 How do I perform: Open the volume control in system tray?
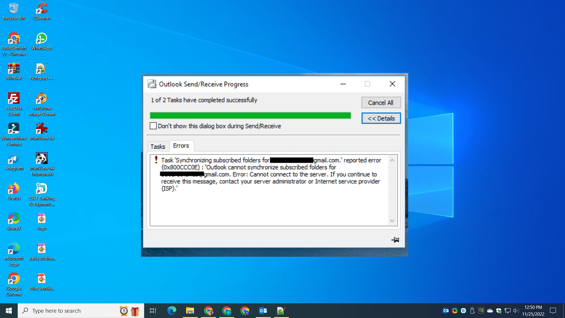point(516,311)
